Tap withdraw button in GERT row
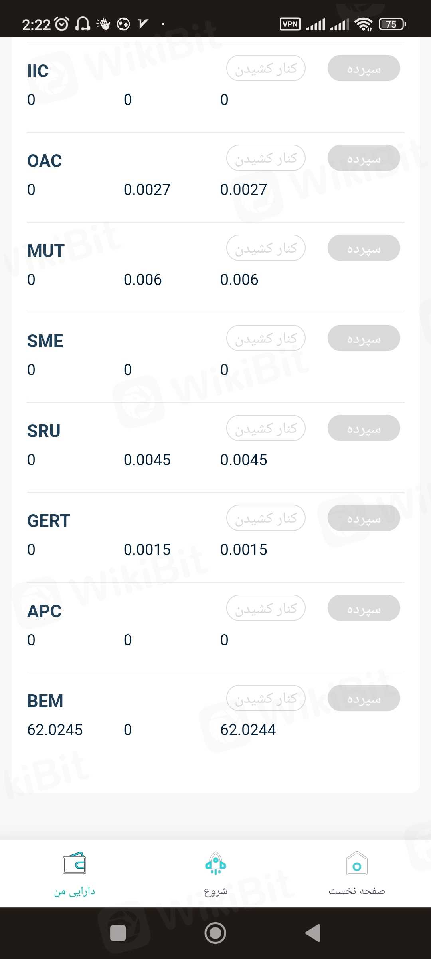Image resolution: width=431 pixels, height=959 pixels. [x=266, y=518]
